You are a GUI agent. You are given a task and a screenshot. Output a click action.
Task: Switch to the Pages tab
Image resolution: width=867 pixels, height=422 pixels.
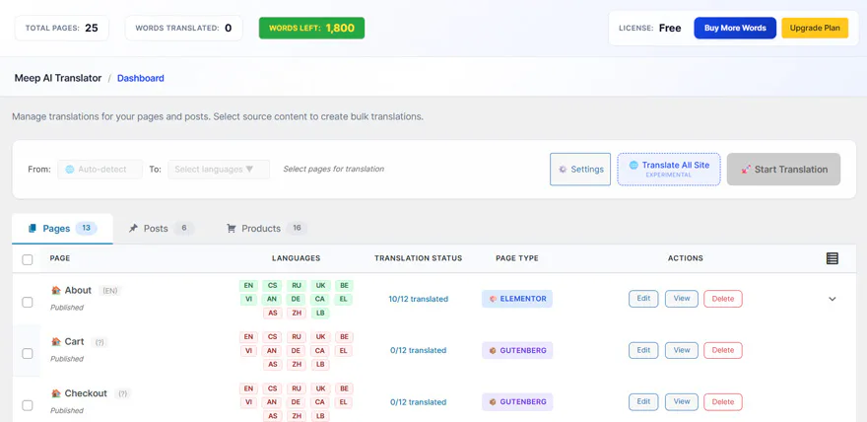[62, 229]
